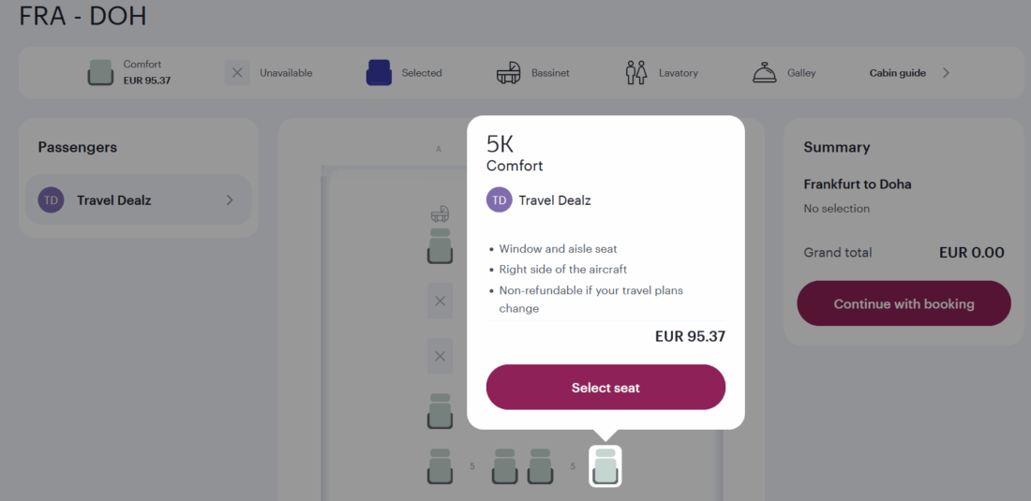Image resolution: width=1031 pixels, height=501 pixels.
Task: Click the blue Selected seat legend icon
Action: pyautogui.click(x=379, y=73)
